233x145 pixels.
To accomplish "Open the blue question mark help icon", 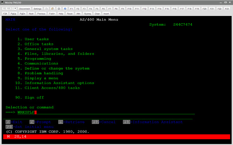I will click(x=64, y=8).
